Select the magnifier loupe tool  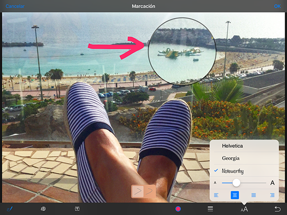pyautogui.click(x=43, y=209)
